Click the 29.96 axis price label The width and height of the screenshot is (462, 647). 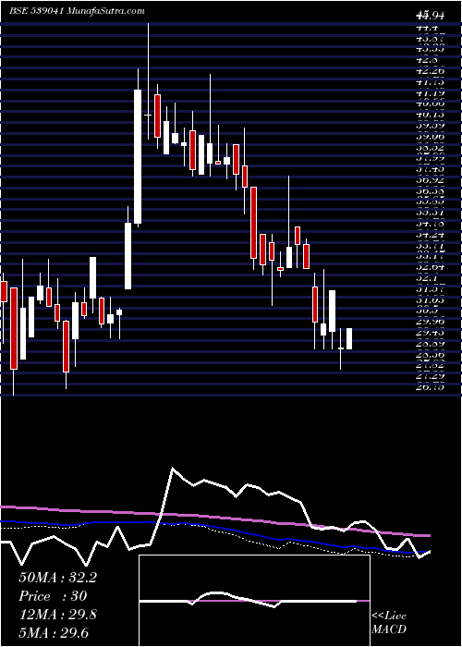431,322
